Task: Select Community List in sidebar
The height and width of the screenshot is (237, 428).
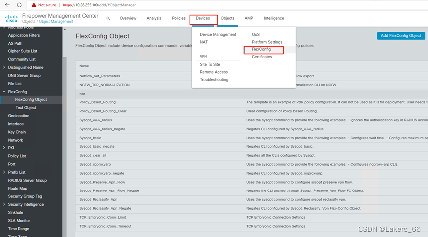Action: coord(22,59)
